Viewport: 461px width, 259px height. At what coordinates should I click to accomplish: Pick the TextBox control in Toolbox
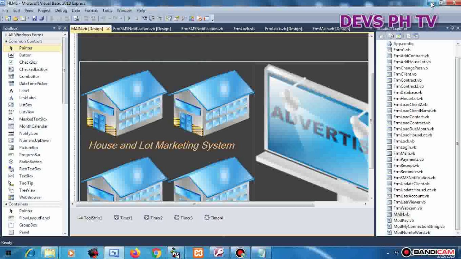26,176
